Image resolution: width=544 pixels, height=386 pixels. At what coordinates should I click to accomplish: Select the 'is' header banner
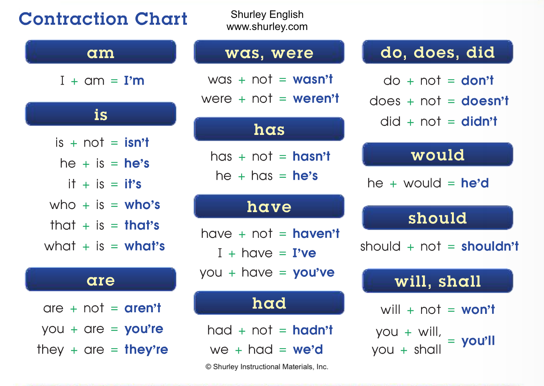(101, 114)
